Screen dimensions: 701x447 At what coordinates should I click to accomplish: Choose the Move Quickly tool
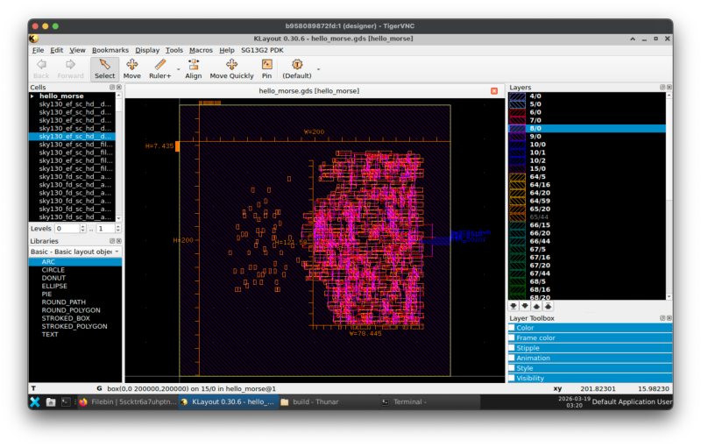pyautogui.click(x=231, y=68)
